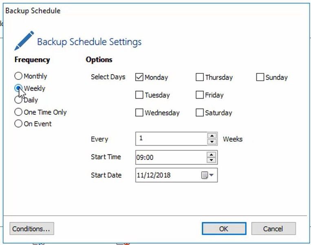311x245 pixels.
Task: Decrease the Every weeks value by one
Action: click(x=212, y=142)
